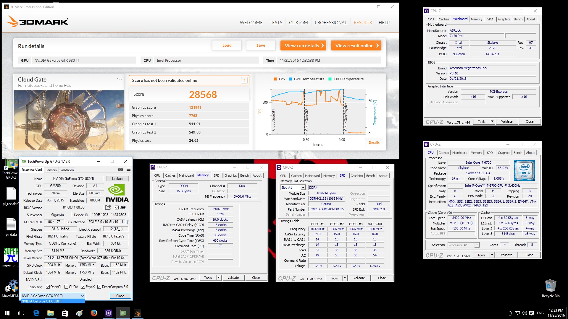The height and width of the screenshot is (319, 568).
Task: Select the pi_data desktop file
Action: point(11,227)
